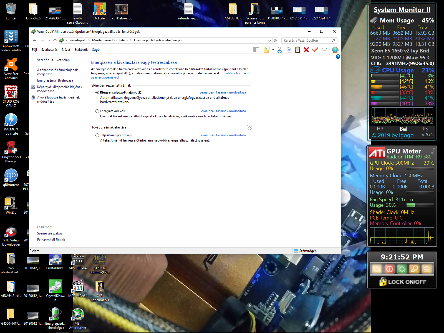The height and width of the screenshot is (333, 444).
Task: Open the Lomtár recycle bin icon
Action: [x=11, y=11]
